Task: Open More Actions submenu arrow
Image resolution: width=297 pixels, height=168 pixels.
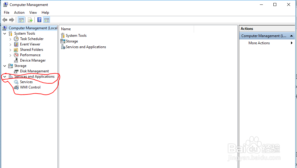Action: [x=292, y=43]
